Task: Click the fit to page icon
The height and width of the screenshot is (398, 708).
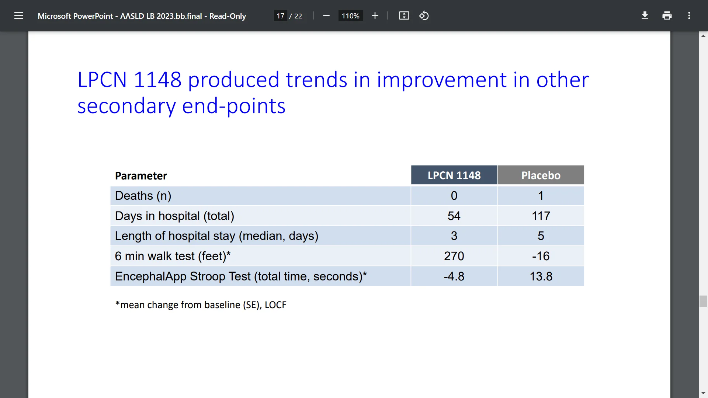Action: [404, 16]
